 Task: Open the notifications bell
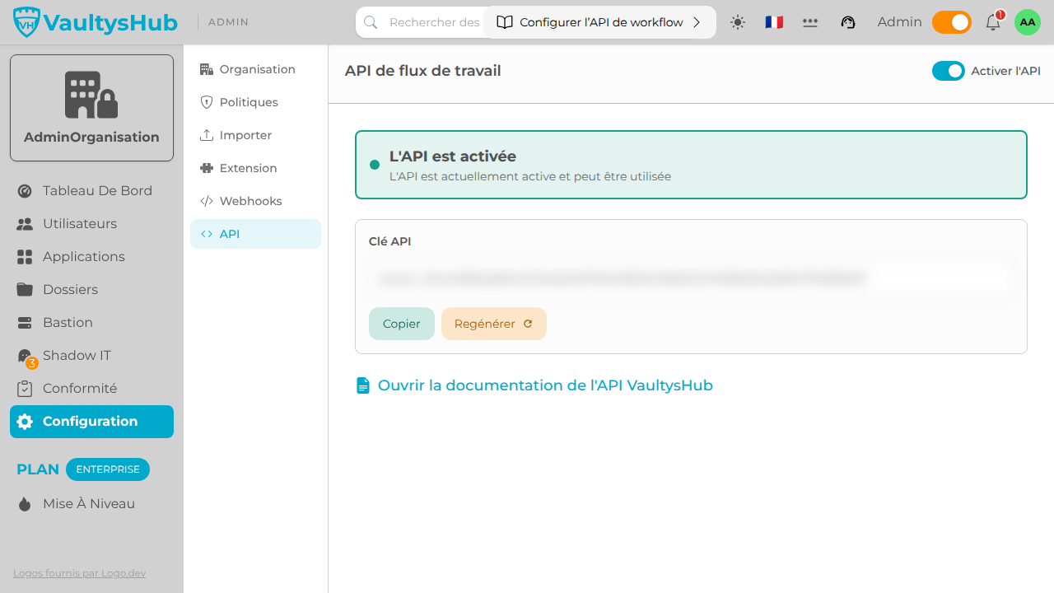[x=993, y=22]
